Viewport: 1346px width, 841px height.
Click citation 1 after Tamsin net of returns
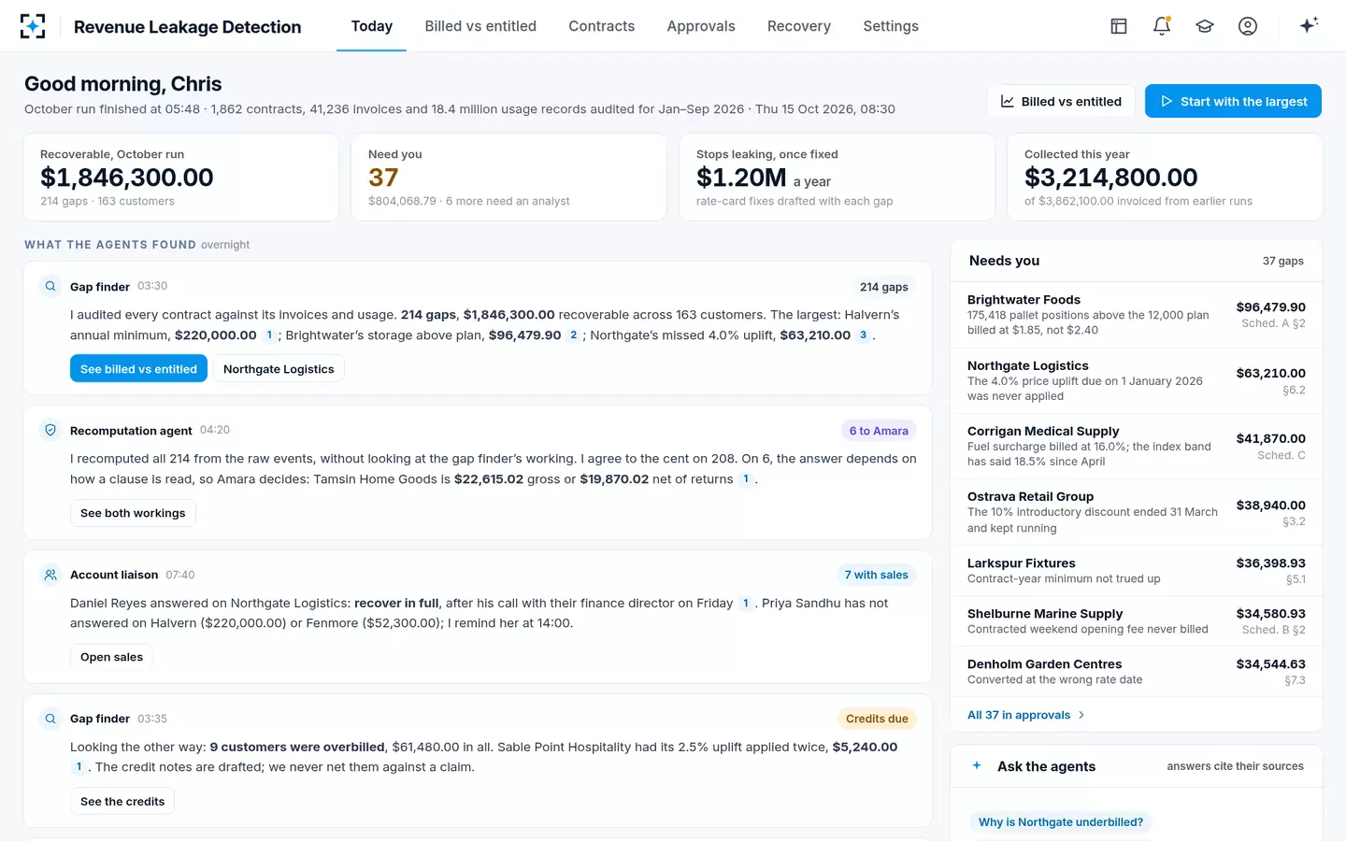(746, 479)
